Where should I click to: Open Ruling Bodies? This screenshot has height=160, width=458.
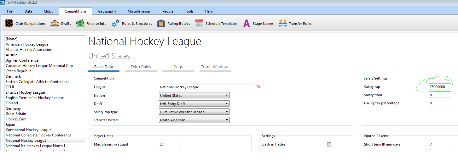[x=174, y=24]
